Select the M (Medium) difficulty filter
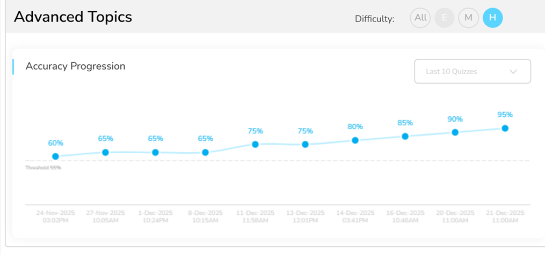Image resolution: width=545 pixels, height=255 pixels. [468, 18]
